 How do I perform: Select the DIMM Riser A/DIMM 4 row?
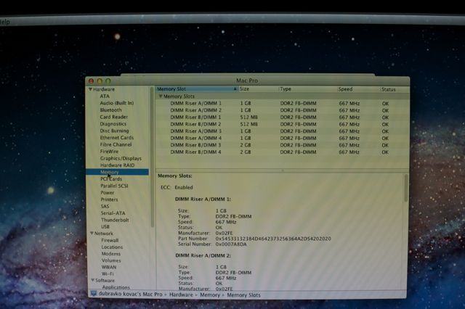[283, 139]
